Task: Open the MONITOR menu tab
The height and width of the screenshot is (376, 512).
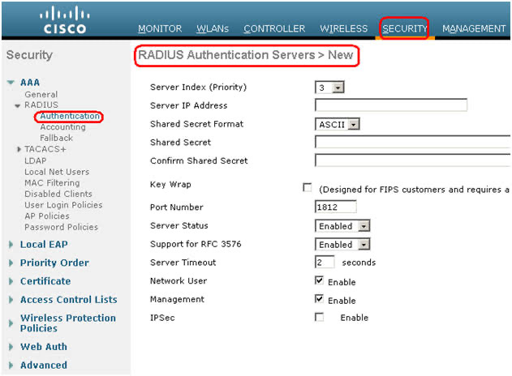Action: coord(160,28)
